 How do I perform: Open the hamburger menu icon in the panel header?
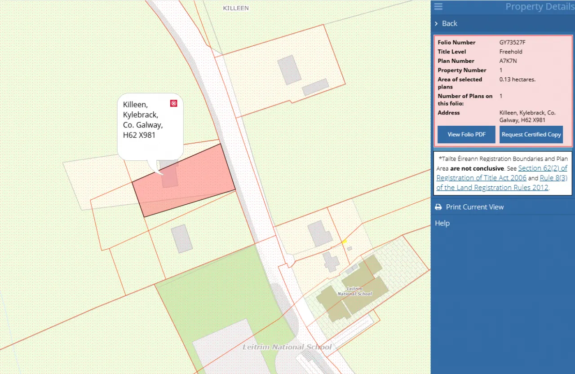438,6
